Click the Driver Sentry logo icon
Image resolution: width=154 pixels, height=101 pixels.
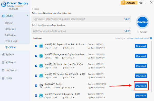coord(4,4)
